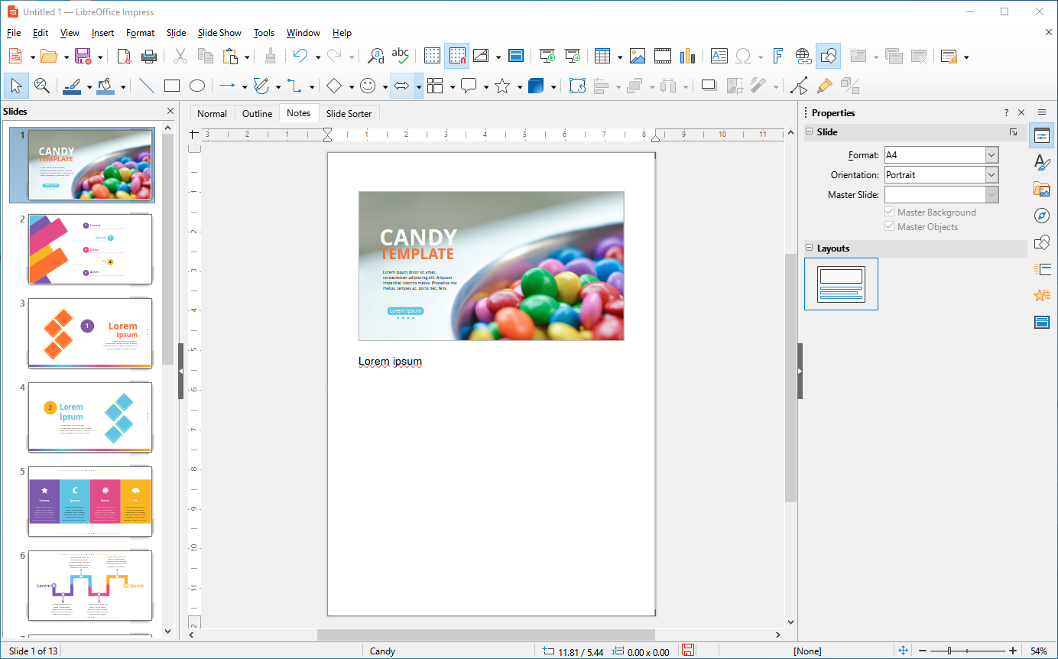Click the Insert Text Box icon
This screenshot has width=1058, height=659.
point(719,56)
